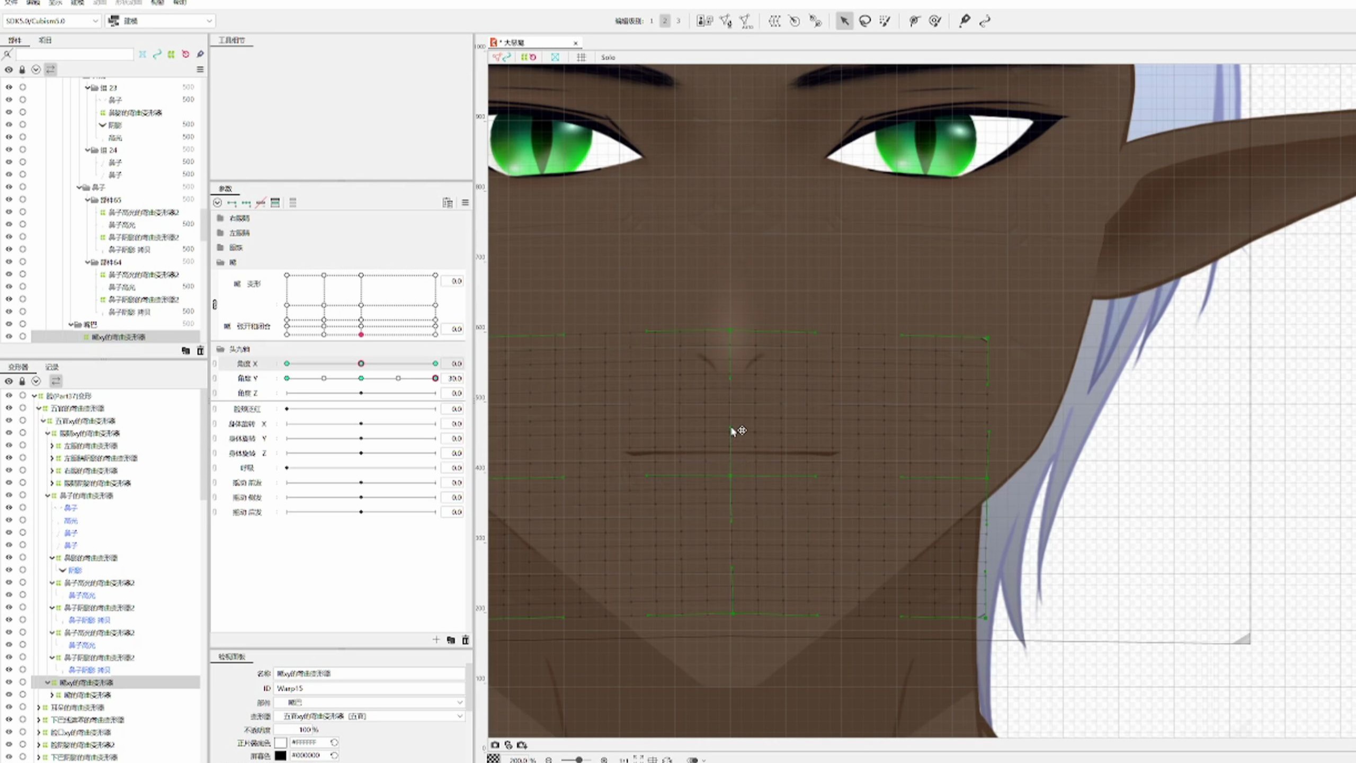
Task: Click the trash icon in parameter panel
Action: tap(466, 640)
